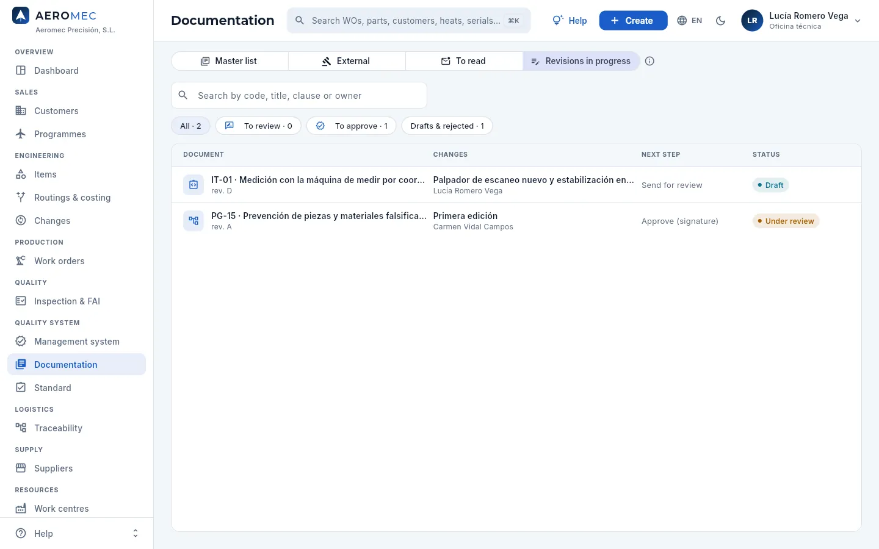Open Dashboard from the sidebar

[77, 71]
